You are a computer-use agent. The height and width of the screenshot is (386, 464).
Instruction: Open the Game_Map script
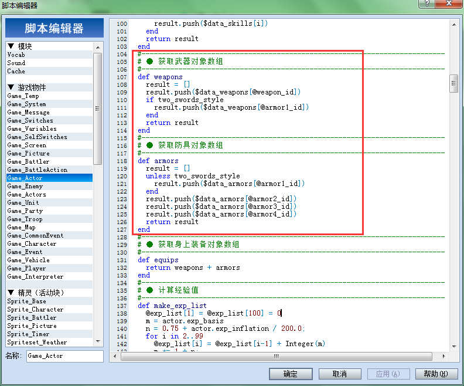[x=49, y=228]
